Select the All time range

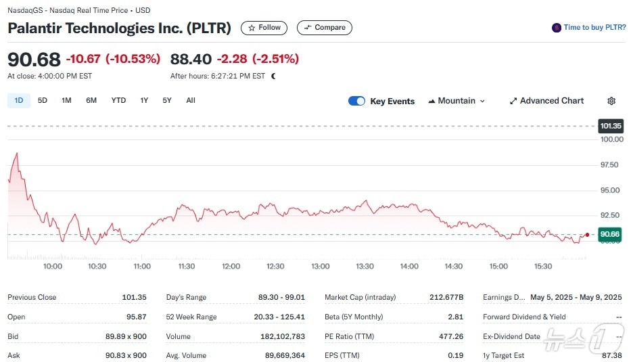click(x=191, y=101)
